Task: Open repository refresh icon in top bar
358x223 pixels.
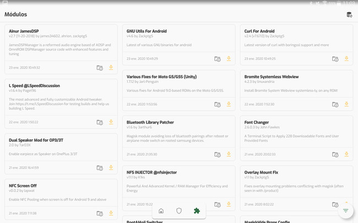Action: point(349,15)
